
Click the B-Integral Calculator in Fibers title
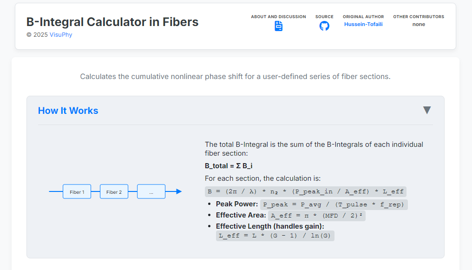coord(112,22)
